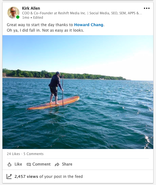The height and width of the screenshot is (185, 156).
Task: Click the Share text label
Action: [x=67, y=164]
